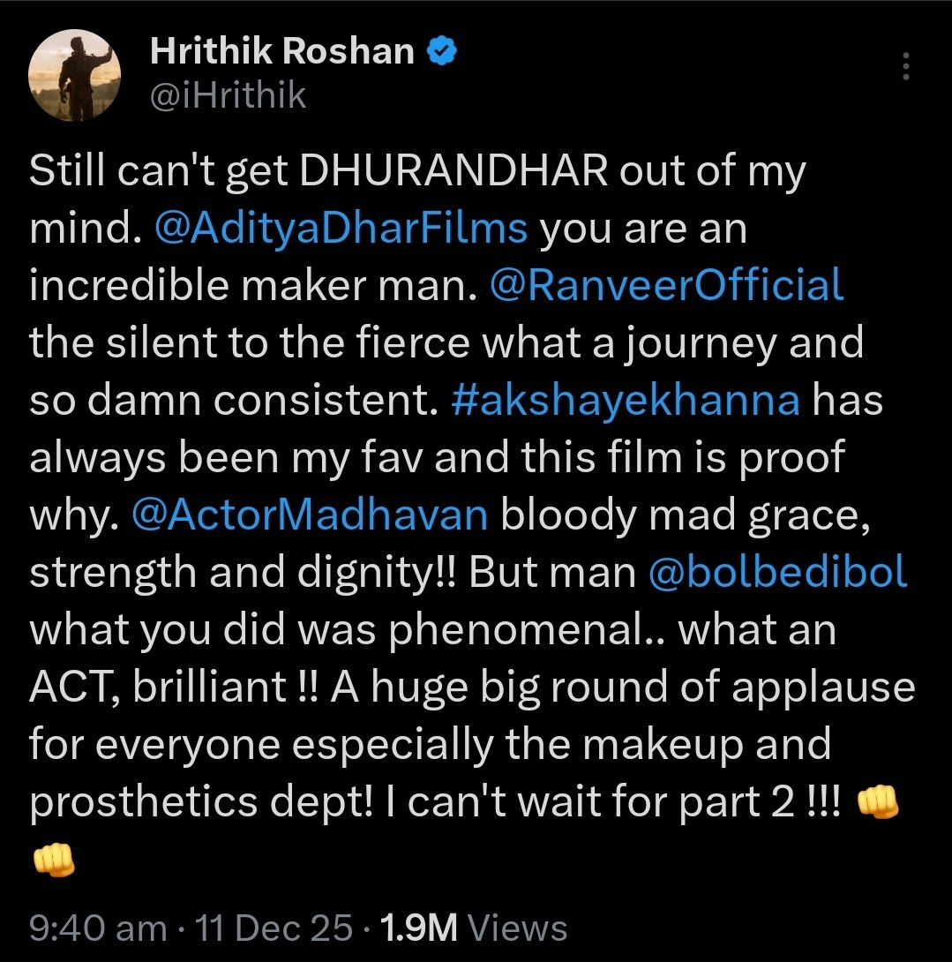View the 1.9M Views count
This screenshot has height=962, width=952.
(x=472, y=928)
